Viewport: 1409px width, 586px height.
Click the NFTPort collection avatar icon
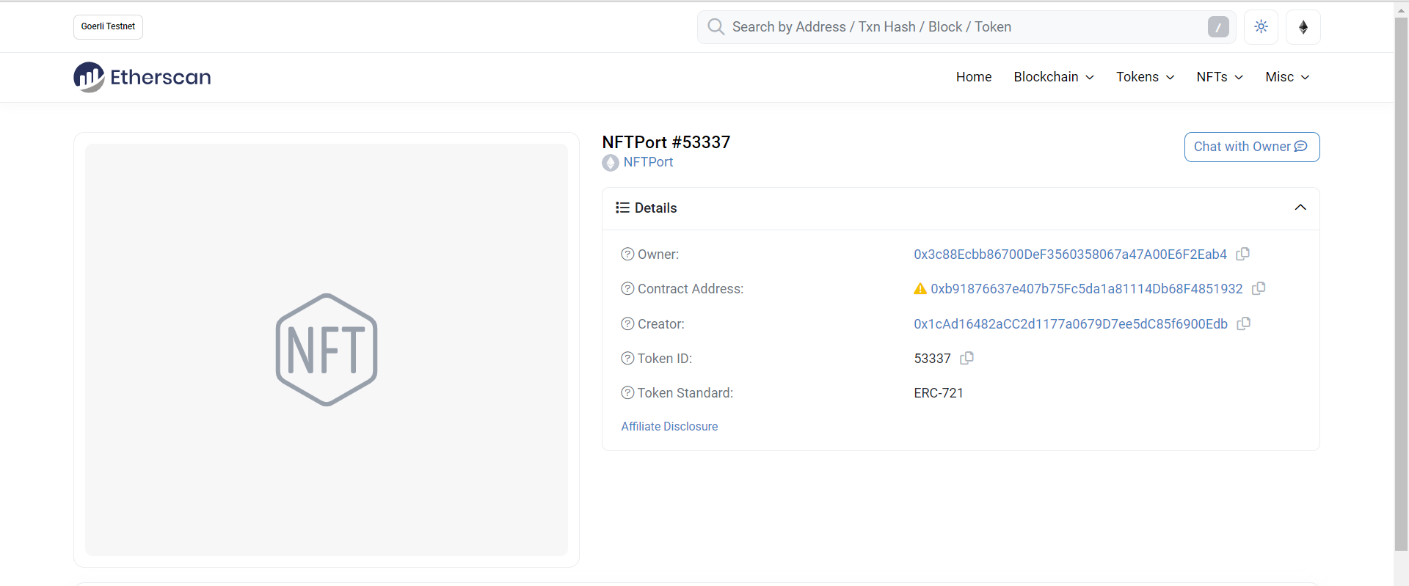coord(611,163)
